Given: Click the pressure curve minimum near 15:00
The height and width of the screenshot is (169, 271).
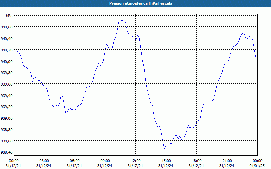Looking at the screenshot, I should [164, 149].
